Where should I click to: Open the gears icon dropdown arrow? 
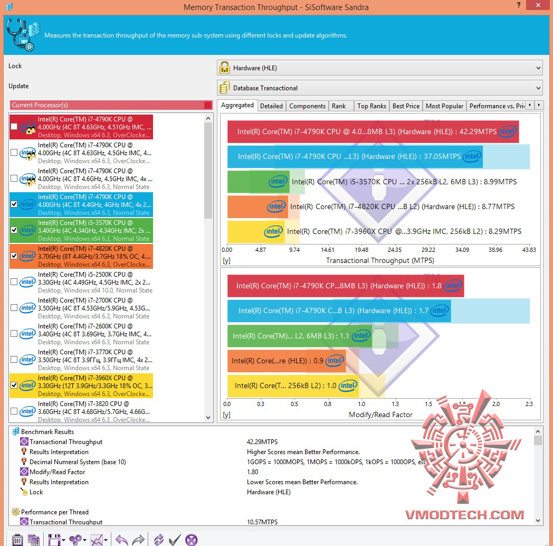tap(84, 540)
